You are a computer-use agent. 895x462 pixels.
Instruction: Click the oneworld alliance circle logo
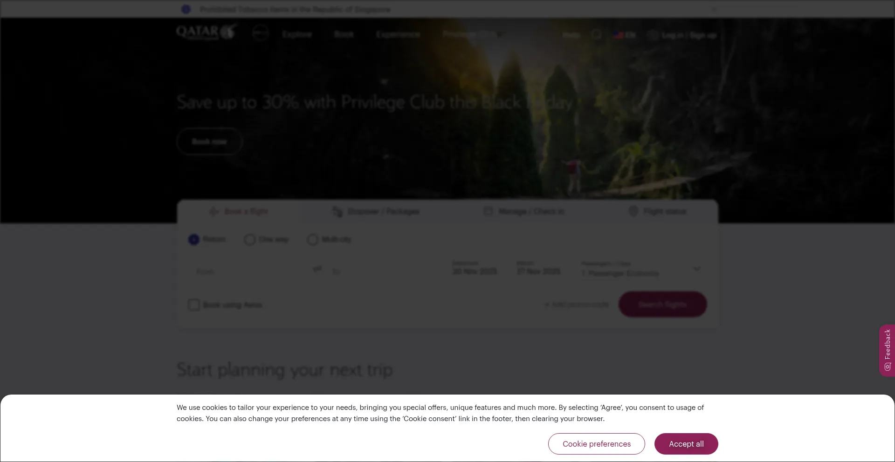click(260, 33)
